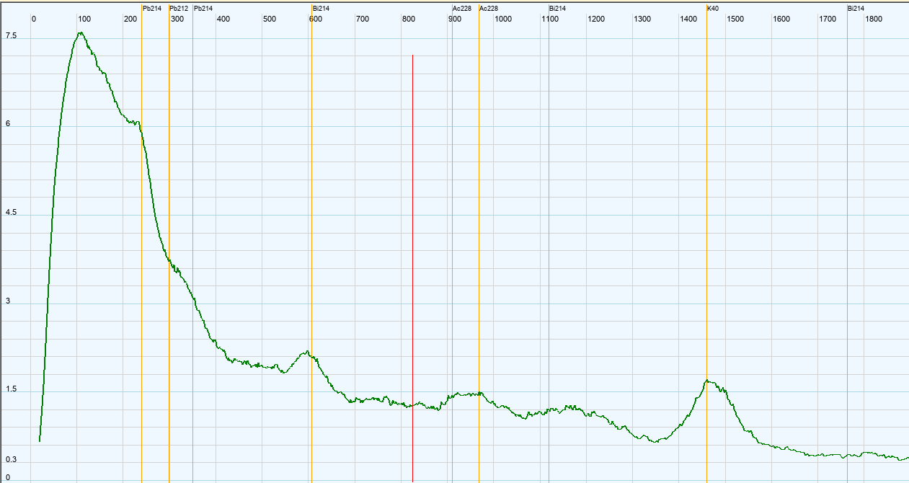909x483 pixels.
Task: Click the 1400 energy axis label
Action: click(688, 19)
